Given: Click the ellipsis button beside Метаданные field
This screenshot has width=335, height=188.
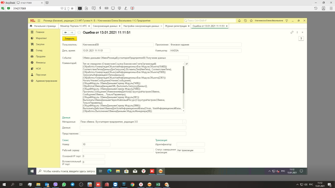Looking at the screenshot, I should [x=184, y=122].
